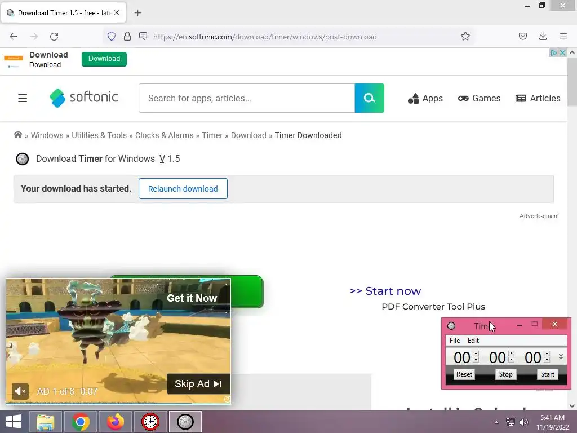
Task: Open the Firefox application menu
Action: [563, 36]
